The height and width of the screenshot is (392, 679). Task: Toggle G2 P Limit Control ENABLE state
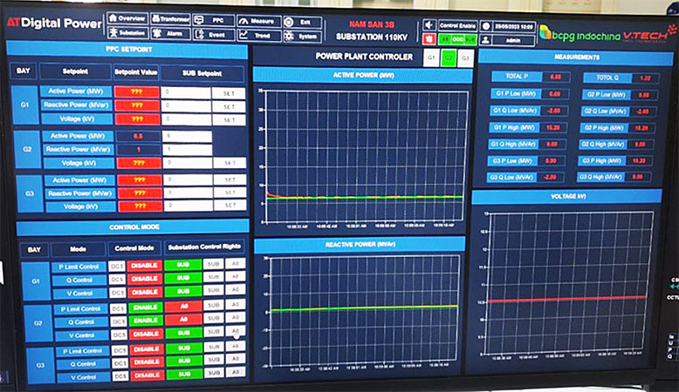pos(145,308)
